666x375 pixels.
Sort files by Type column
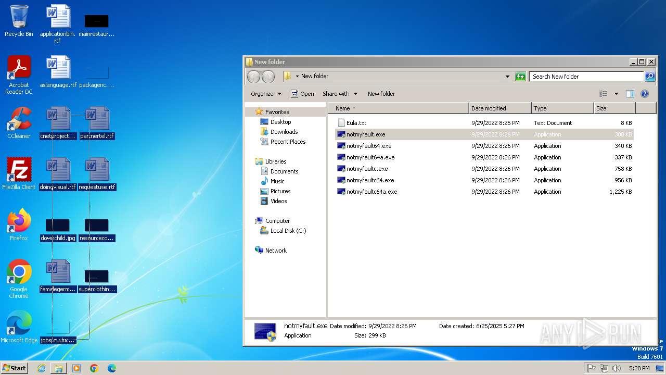(x=562, y=108)
